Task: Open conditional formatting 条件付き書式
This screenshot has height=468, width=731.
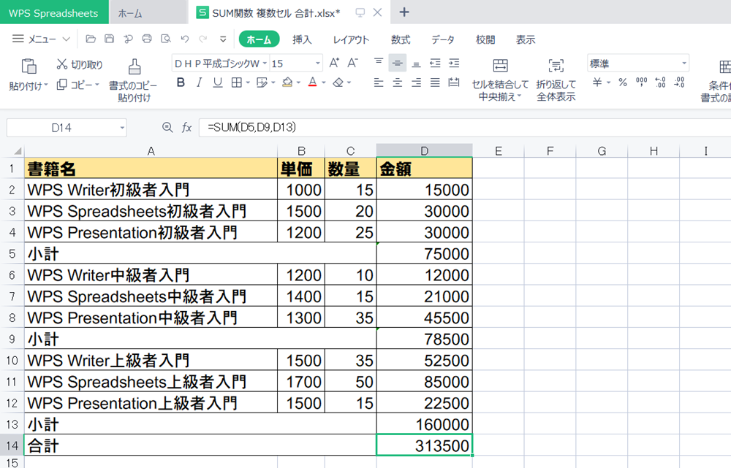Action: (718, 80)
